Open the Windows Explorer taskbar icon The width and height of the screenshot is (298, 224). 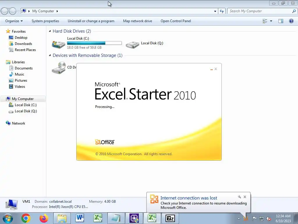point(62,218)
